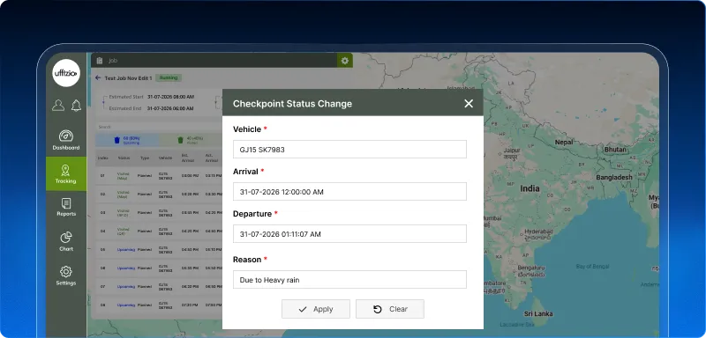Open the notifications bell
The width and height of the screenshot is (706, 338).
[76, 106]
